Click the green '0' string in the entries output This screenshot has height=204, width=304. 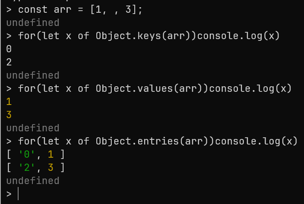(x=29, y=155)
